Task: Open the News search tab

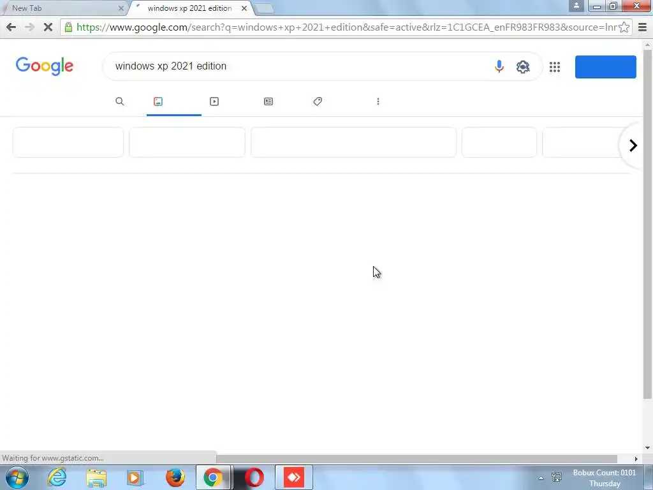Action: click(268, 101)
